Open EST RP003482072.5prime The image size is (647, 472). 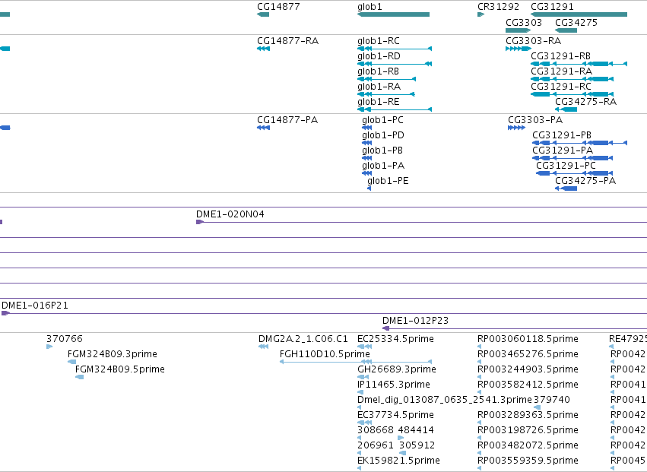coord(528,446)
